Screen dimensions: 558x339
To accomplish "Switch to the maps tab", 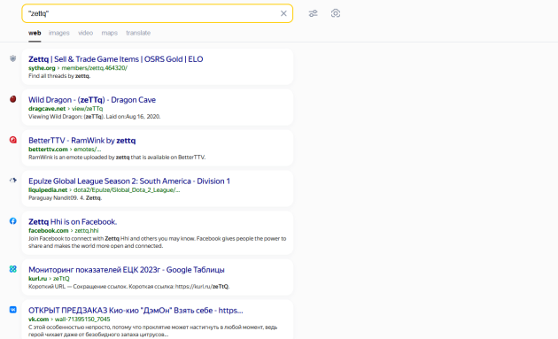I will tap(109, 33).
